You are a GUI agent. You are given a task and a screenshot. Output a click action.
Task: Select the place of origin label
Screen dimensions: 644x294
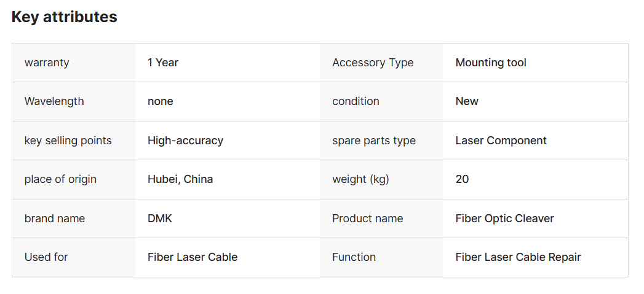pos(60,179)
